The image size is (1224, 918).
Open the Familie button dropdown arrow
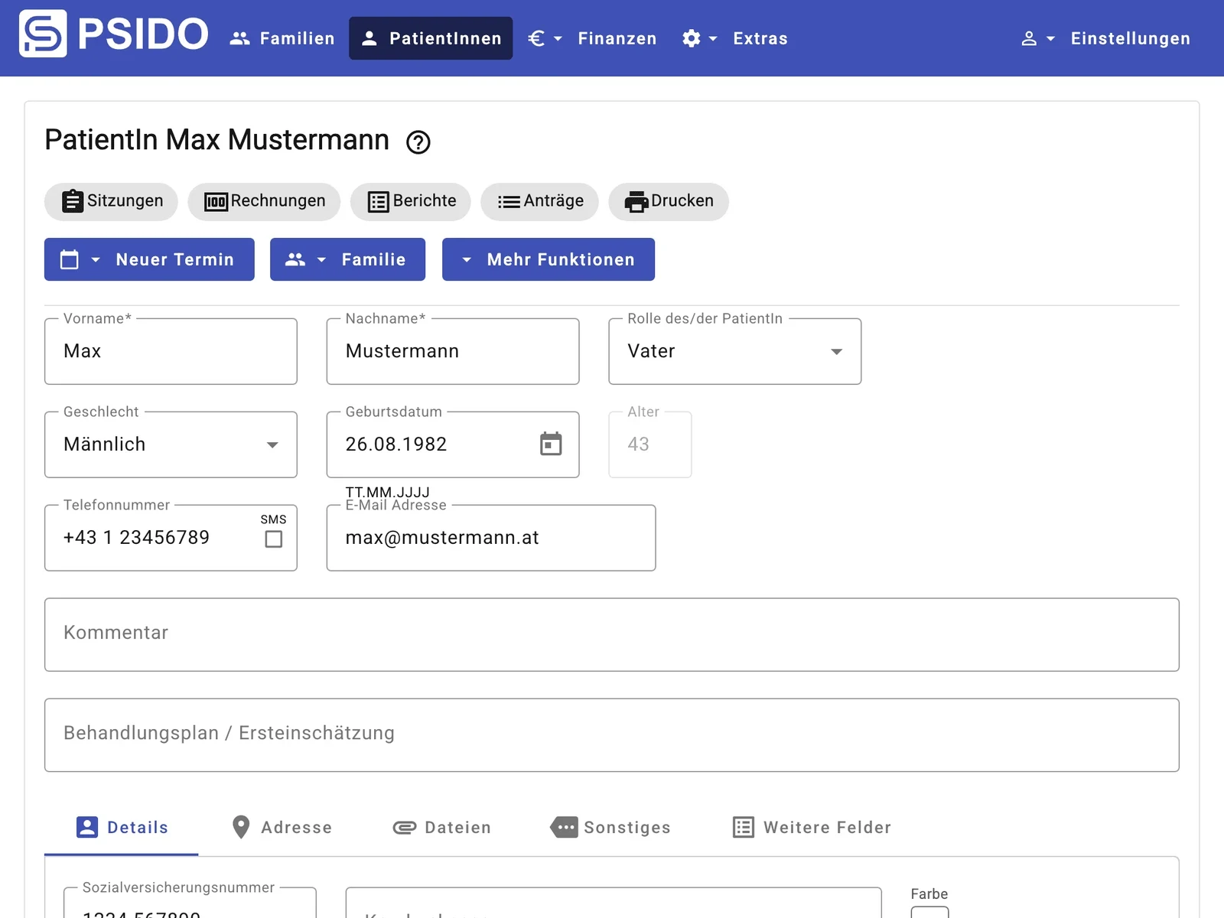pyautogui.click(x=321, y=260)
